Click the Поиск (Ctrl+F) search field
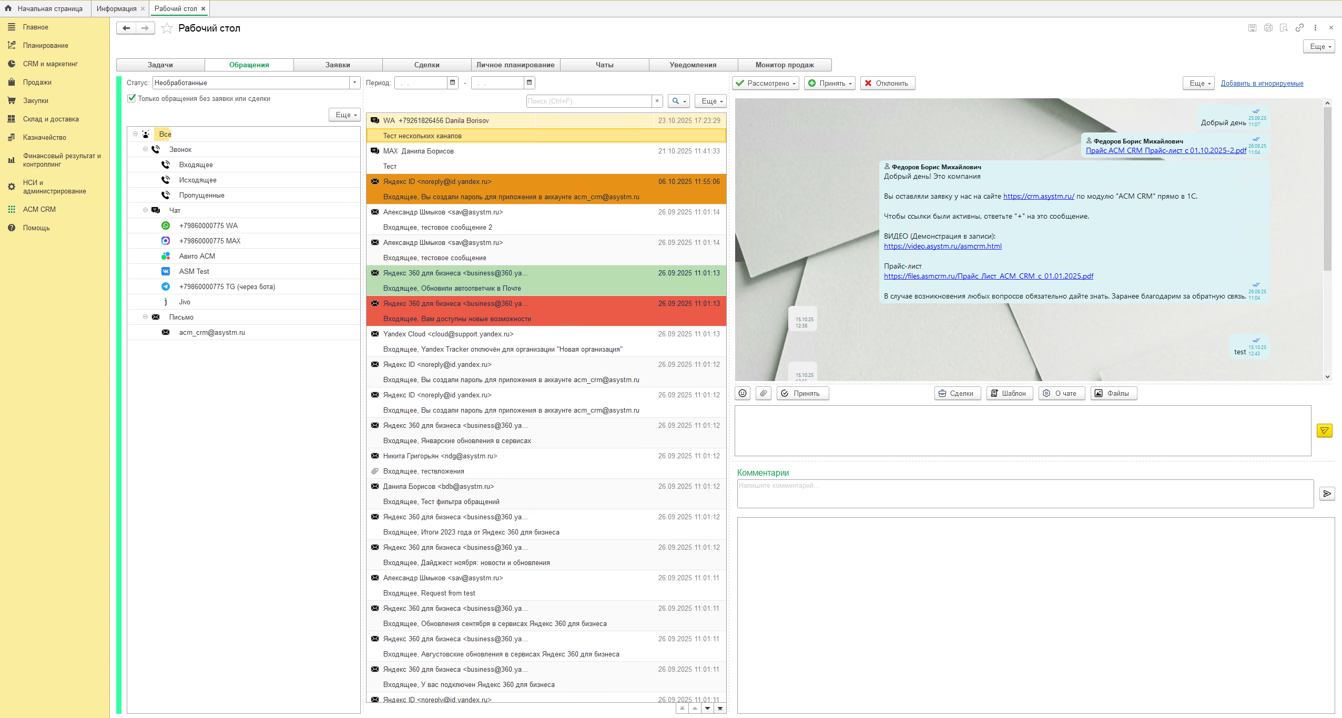This screenshot has height=718, width=1342. coord(589,101)
